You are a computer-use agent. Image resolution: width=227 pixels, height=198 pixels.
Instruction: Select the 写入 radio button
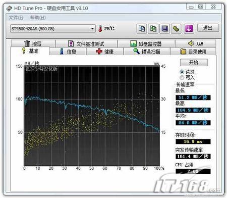(182, 78)
